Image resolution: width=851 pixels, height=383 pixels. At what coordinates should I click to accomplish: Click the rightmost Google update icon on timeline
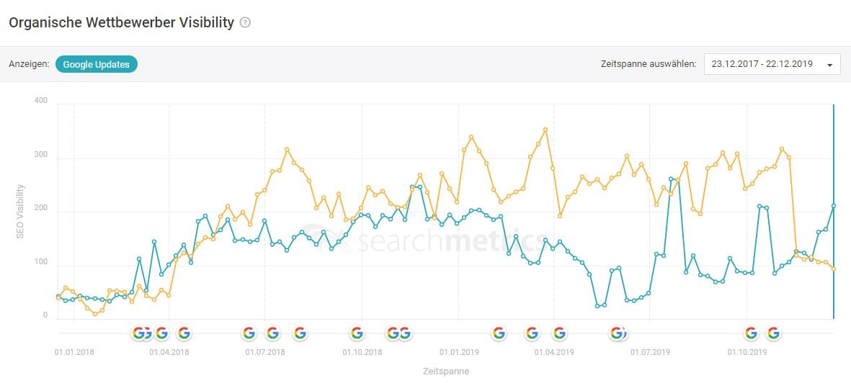[x=773, y=333]
